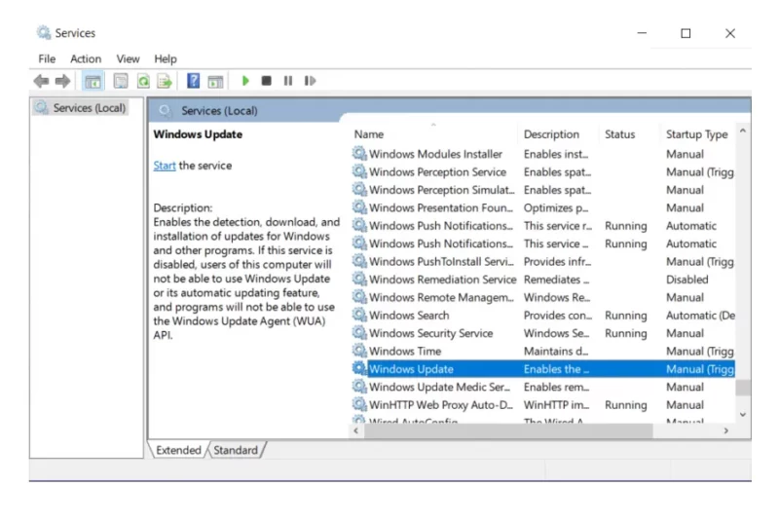Screen dimensions: 779x524
Task: Sort by Name column header
Action: point(368,134)
